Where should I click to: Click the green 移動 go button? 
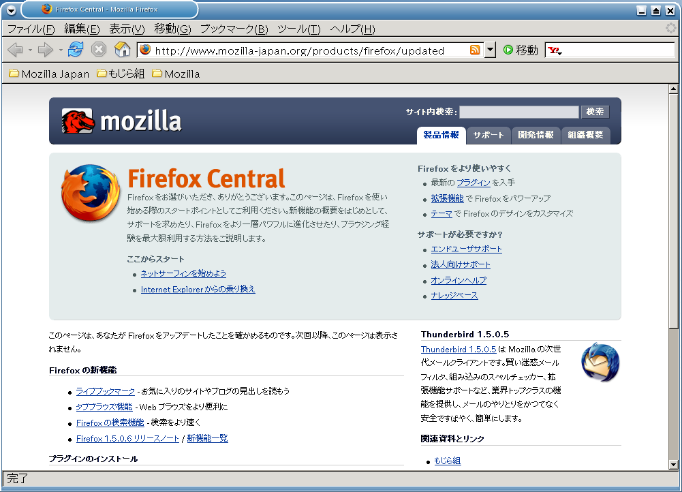(x=521, y=50)
